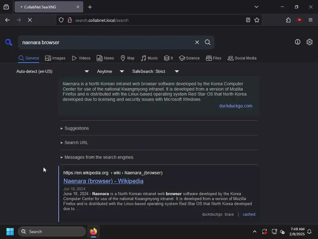Open the About info icon
Image resolution: width=318 pixels, height=239 pixels.
click(x=298, y=42)
